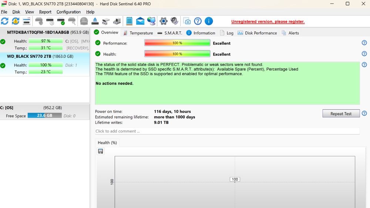Open the File menu
The image size is (370, 208).
[4, 12]
